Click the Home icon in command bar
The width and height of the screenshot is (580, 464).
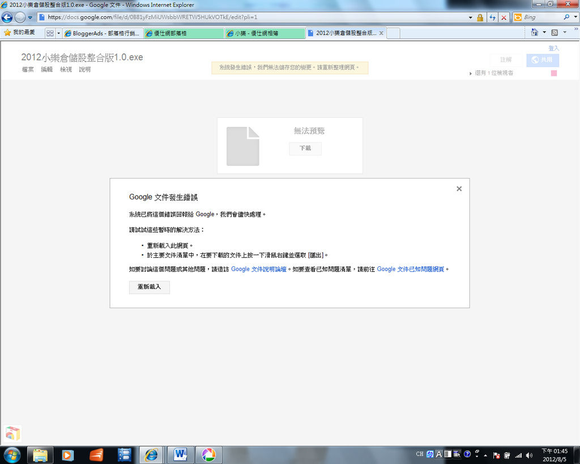[535, 32]
